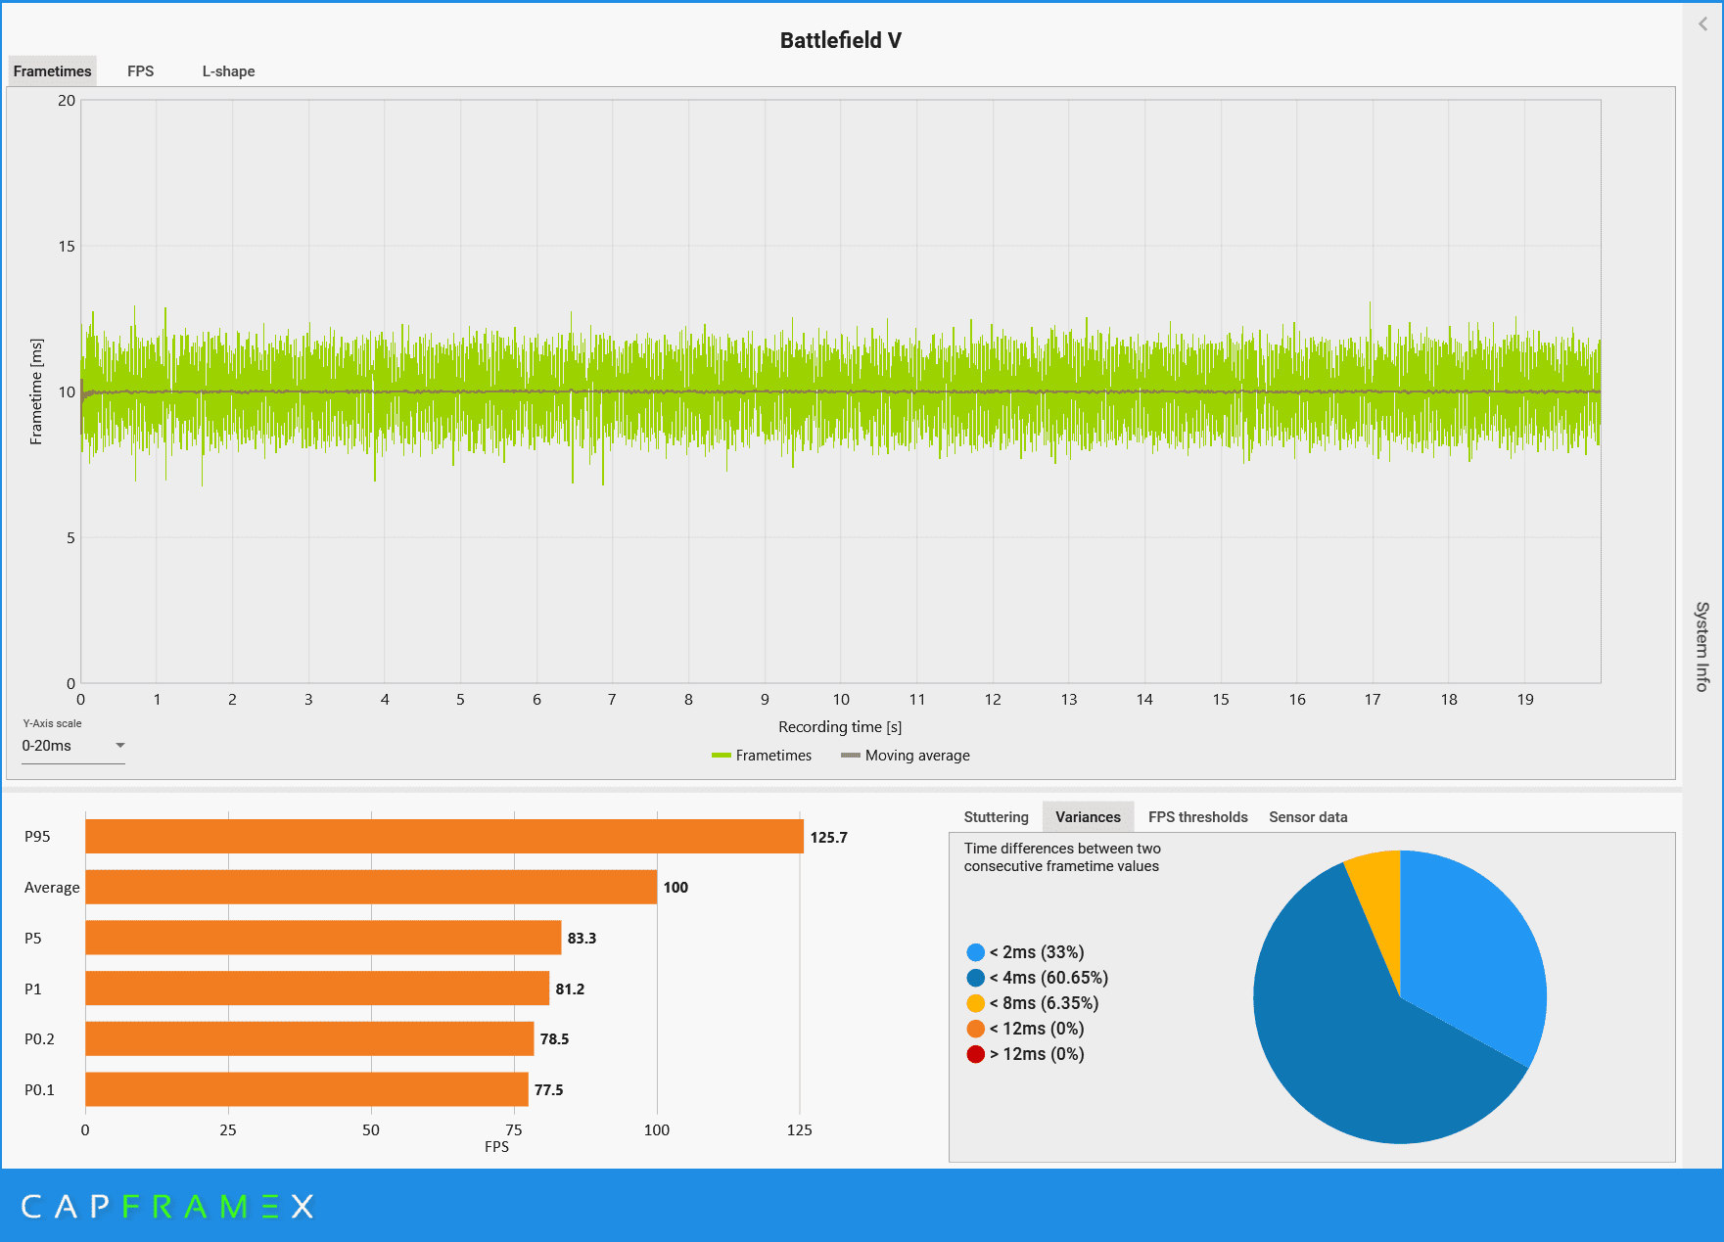Click the collapse chevron at top right
Image resolution: width=1724 pixels, height=1242 pixels.
tap(1703, 24)
